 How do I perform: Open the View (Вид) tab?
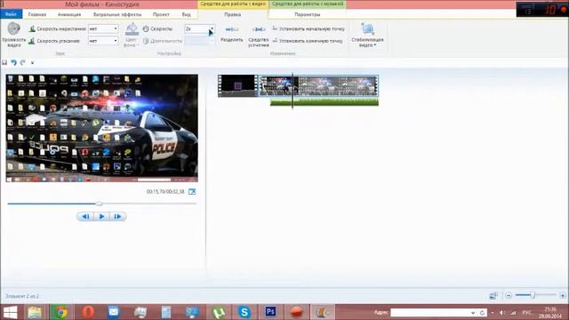coord(186,14)
